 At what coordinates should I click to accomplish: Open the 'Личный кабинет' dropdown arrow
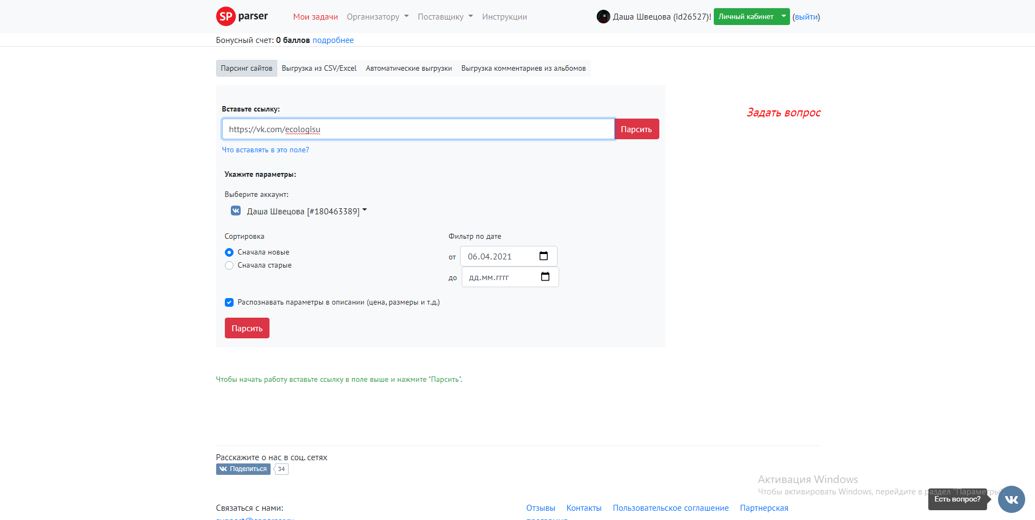click(x=784, y=16)
